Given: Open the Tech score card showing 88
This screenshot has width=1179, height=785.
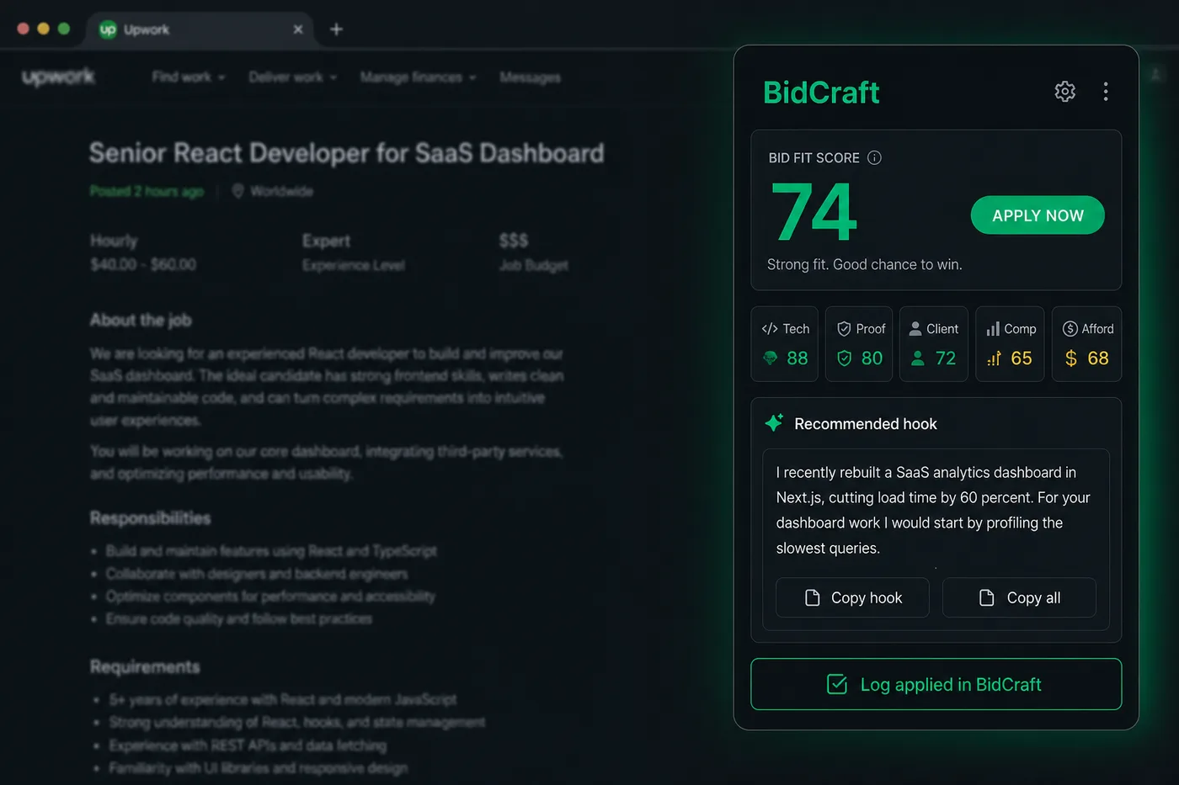Looking at the screenshot, I should 784,344.
